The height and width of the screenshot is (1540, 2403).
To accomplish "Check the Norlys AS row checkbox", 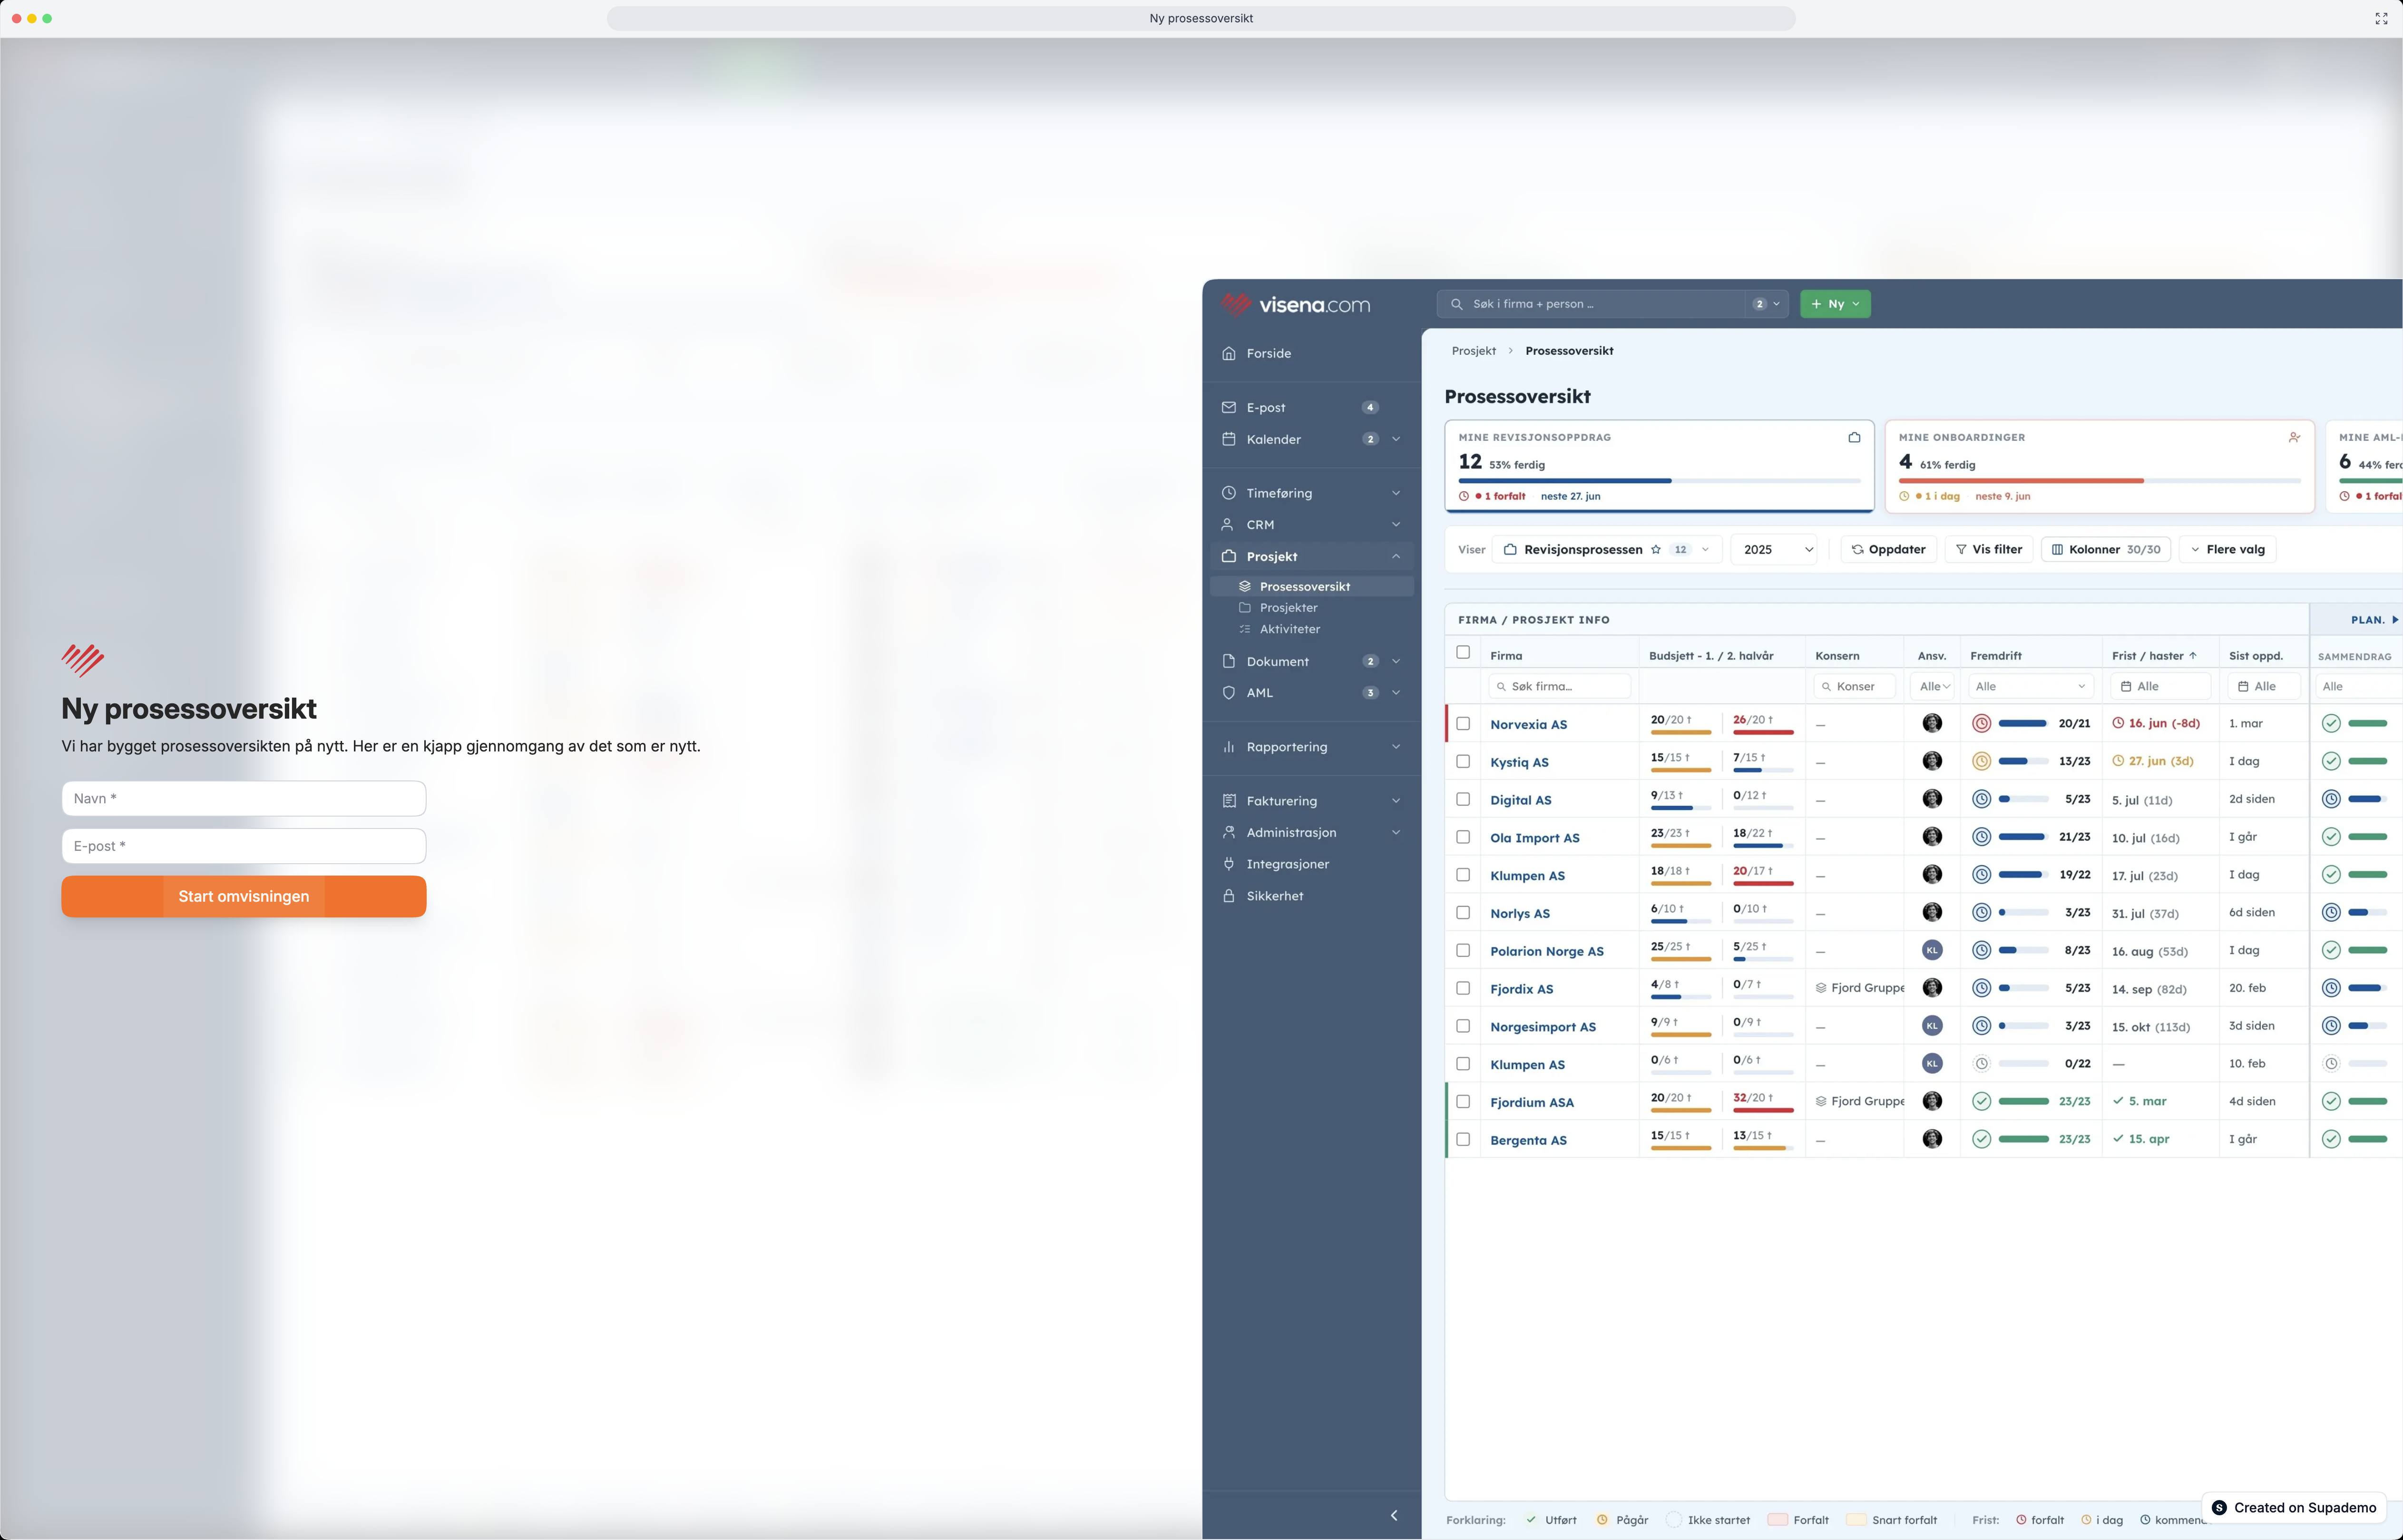I will 1463,912.
